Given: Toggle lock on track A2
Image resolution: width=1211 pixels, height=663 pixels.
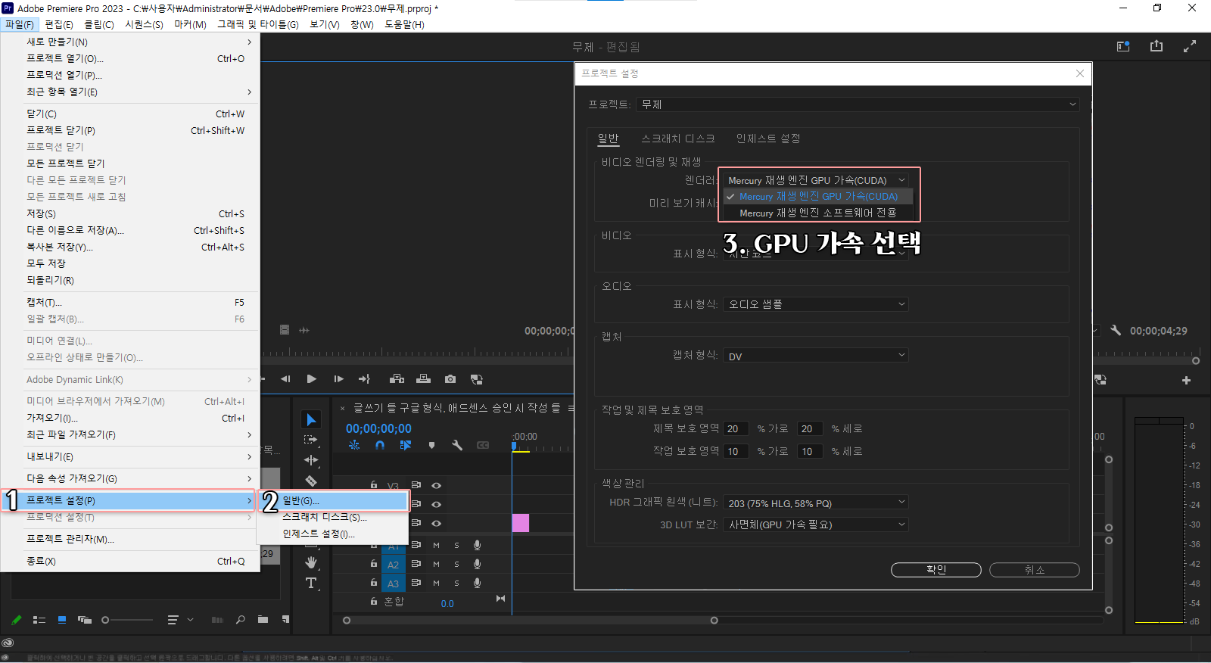Looking at the screenshot, I should point(374,564).
